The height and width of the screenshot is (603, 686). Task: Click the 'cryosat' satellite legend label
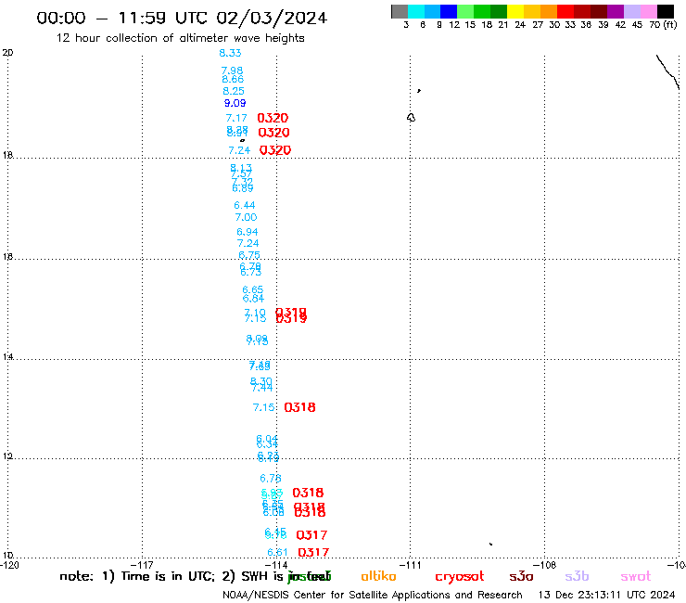click(460, 577)
